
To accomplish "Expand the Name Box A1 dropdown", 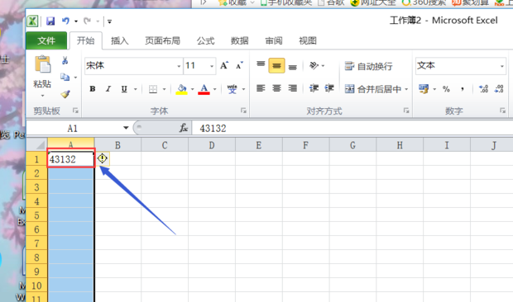I will 126,128.
